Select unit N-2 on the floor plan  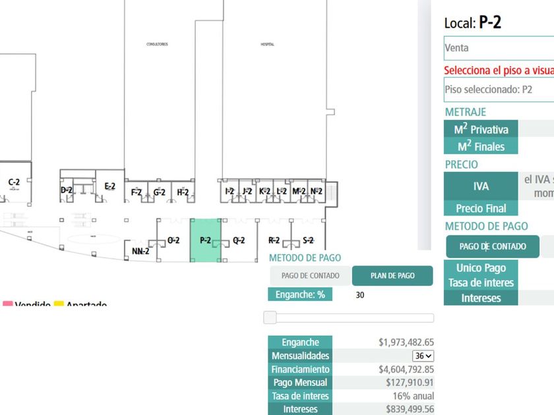316,191
